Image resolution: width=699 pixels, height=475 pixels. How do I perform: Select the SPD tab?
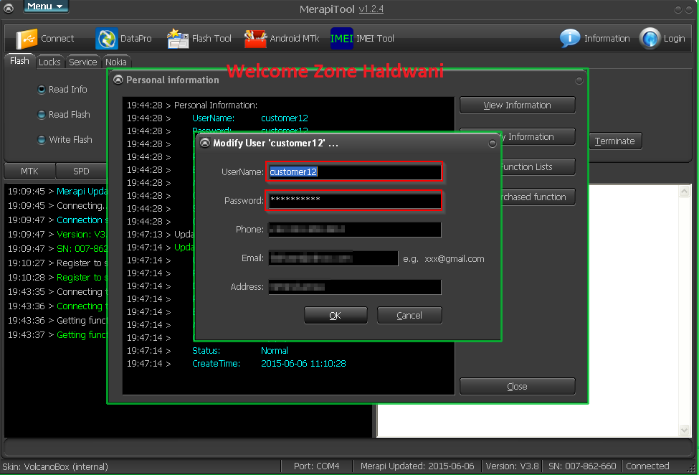[x=81, y=171]
